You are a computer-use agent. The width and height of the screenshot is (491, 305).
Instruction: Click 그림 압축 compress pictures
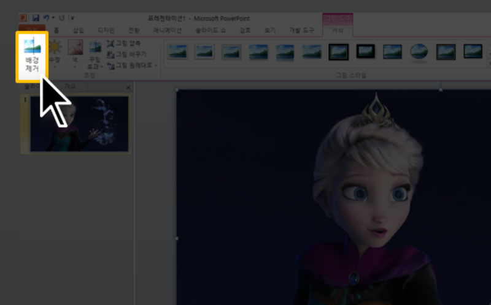click(x=124, y=43)
